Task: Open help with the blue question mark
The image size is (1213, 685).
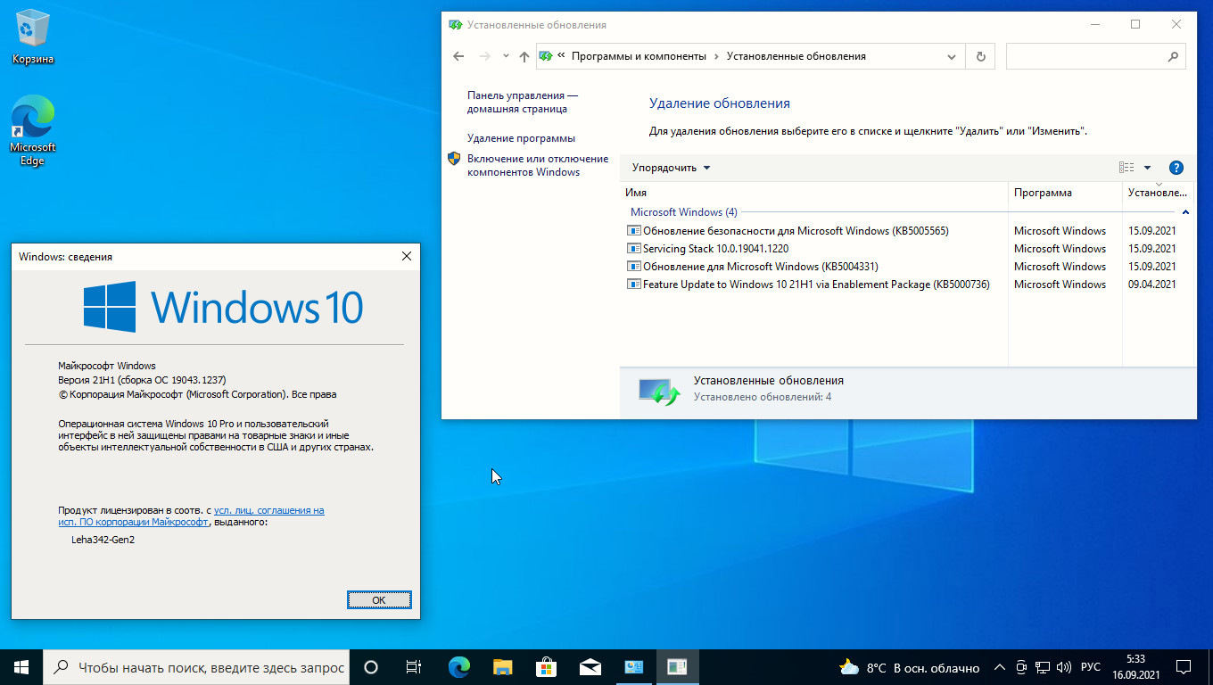Action: [1176, 168]
